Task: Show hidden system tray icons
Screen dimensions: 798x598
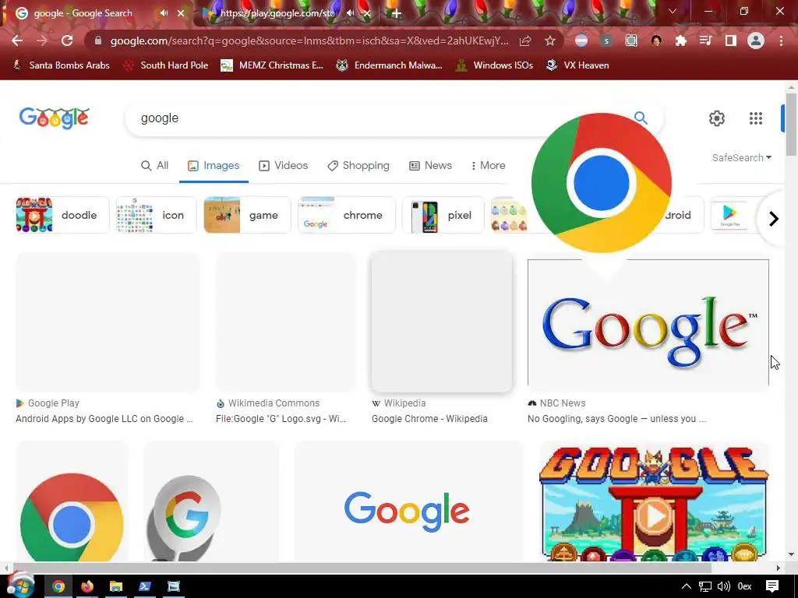Action: pyautogui.click(x=687, y=587)
